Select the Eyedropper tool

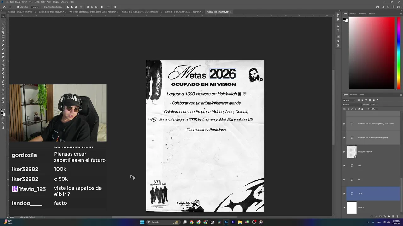coord(3,40)
